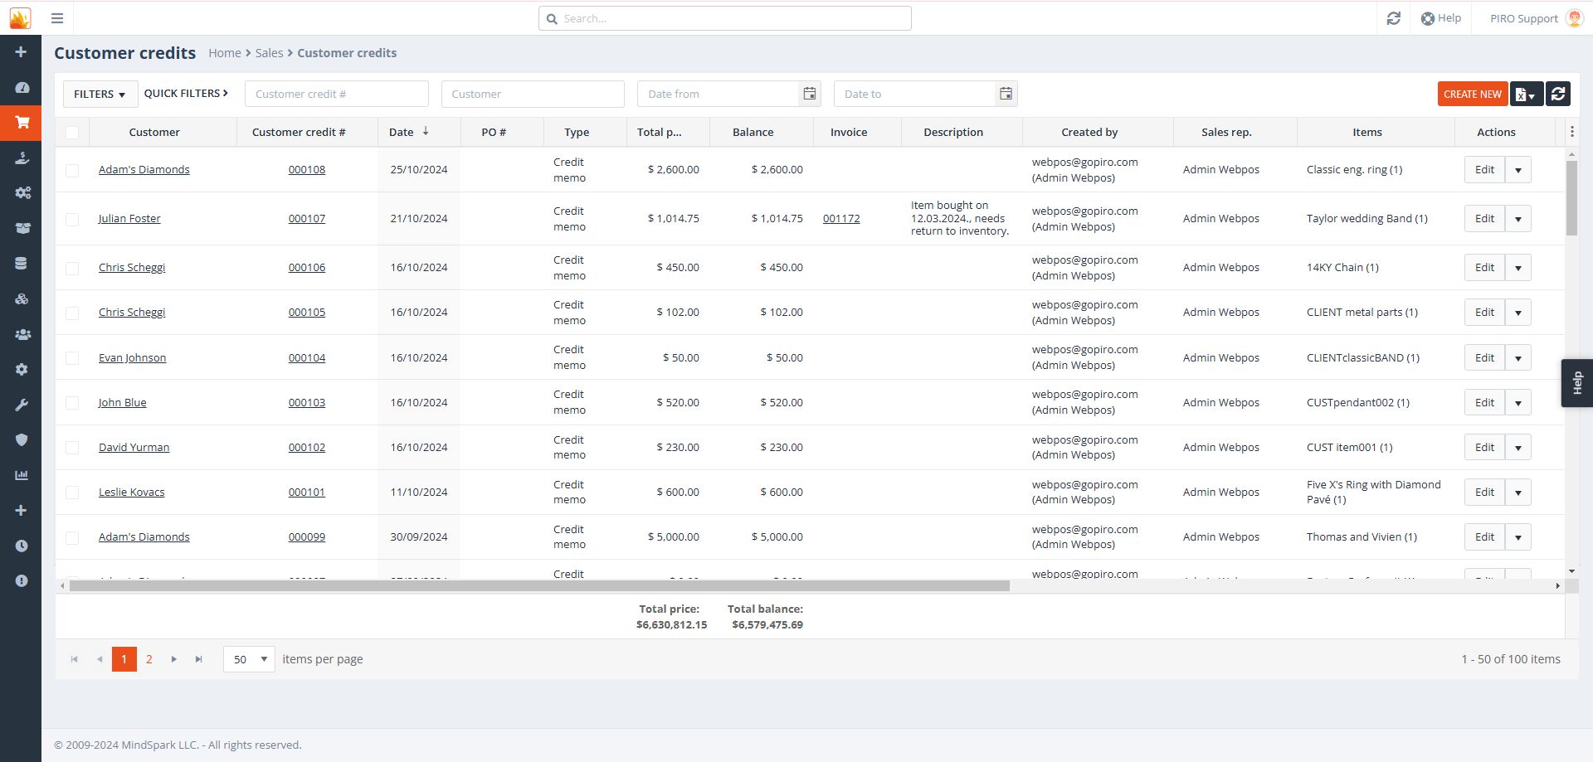Click the top bar sync icon
This screenshot has height=762, width=1593.
(1393, 18)
